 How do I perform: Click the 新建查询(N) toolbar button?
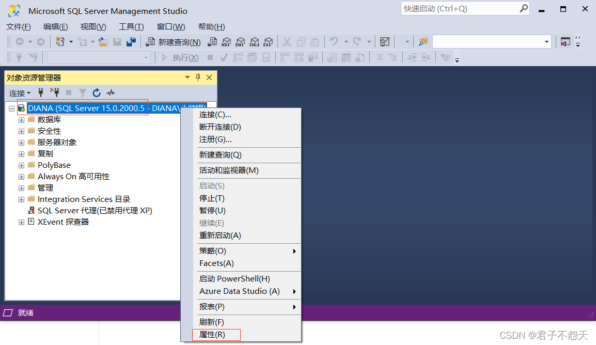[x=174, y=42]
